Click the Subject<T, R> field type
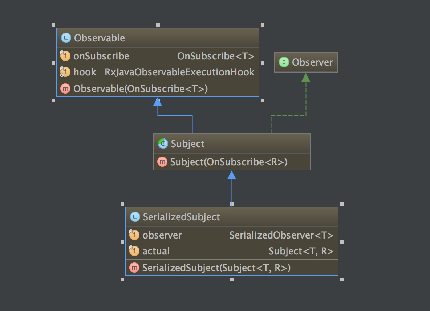Image resolution: width=430 pixels, height=311 pixels. tap(301, 251)
